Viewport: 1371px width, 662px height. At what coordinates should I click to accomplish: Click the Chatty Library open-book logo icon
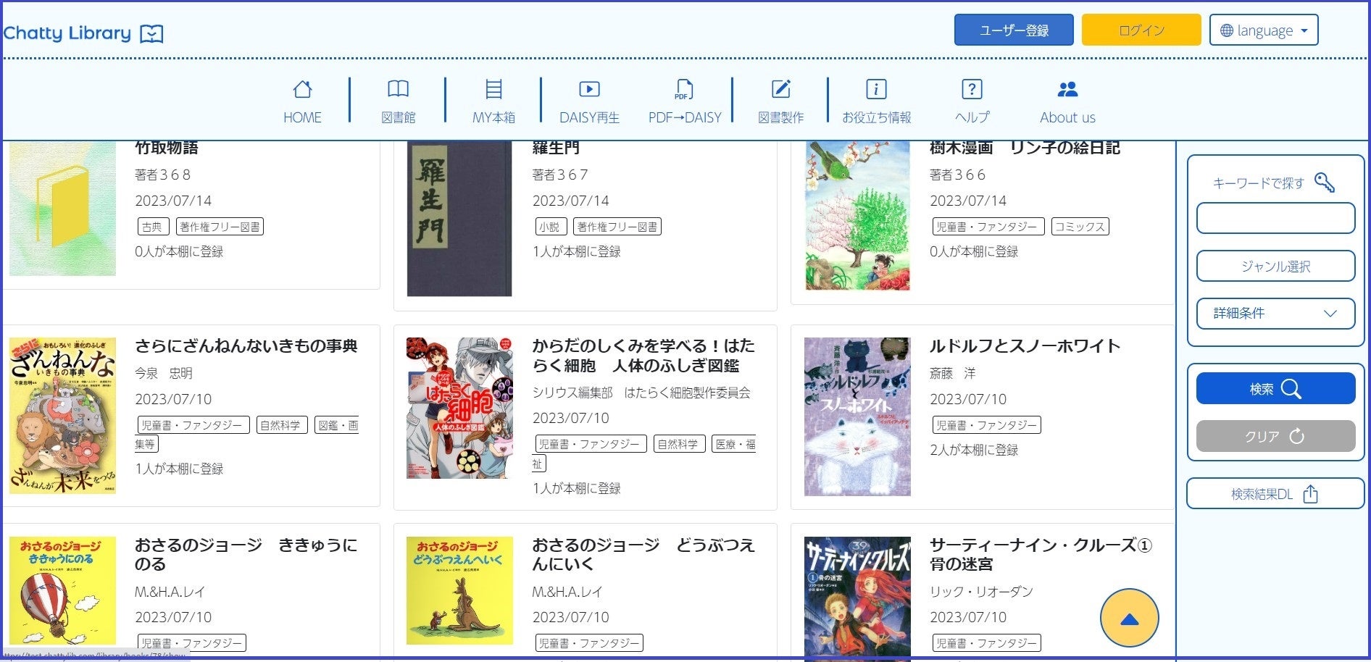(151, 33)
